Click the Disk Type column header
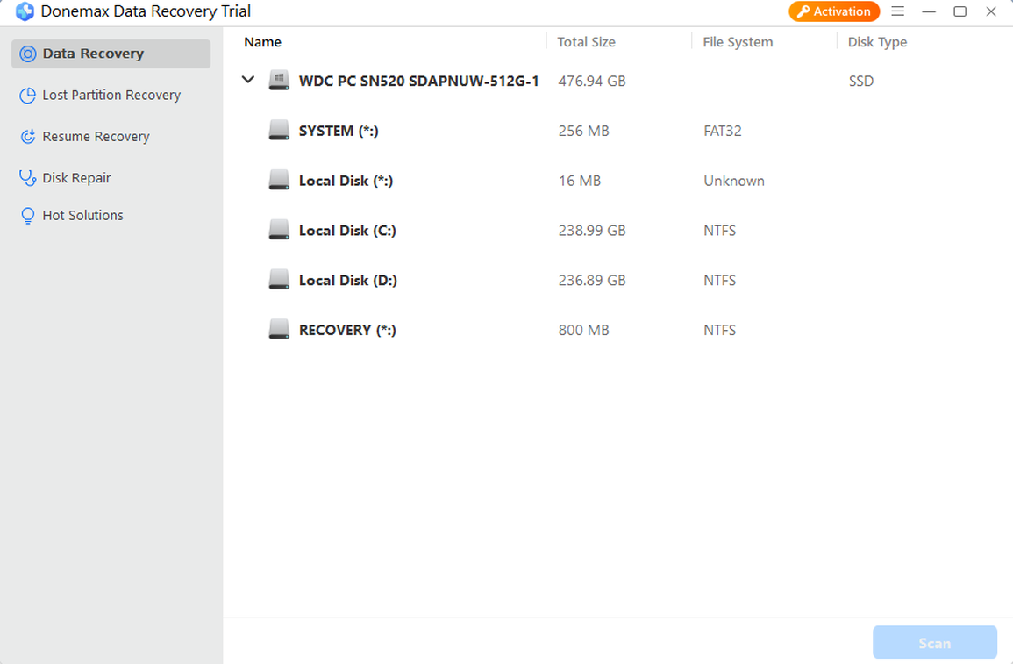1013x664 pixels. pyautogui.click(x=877, y=42)
